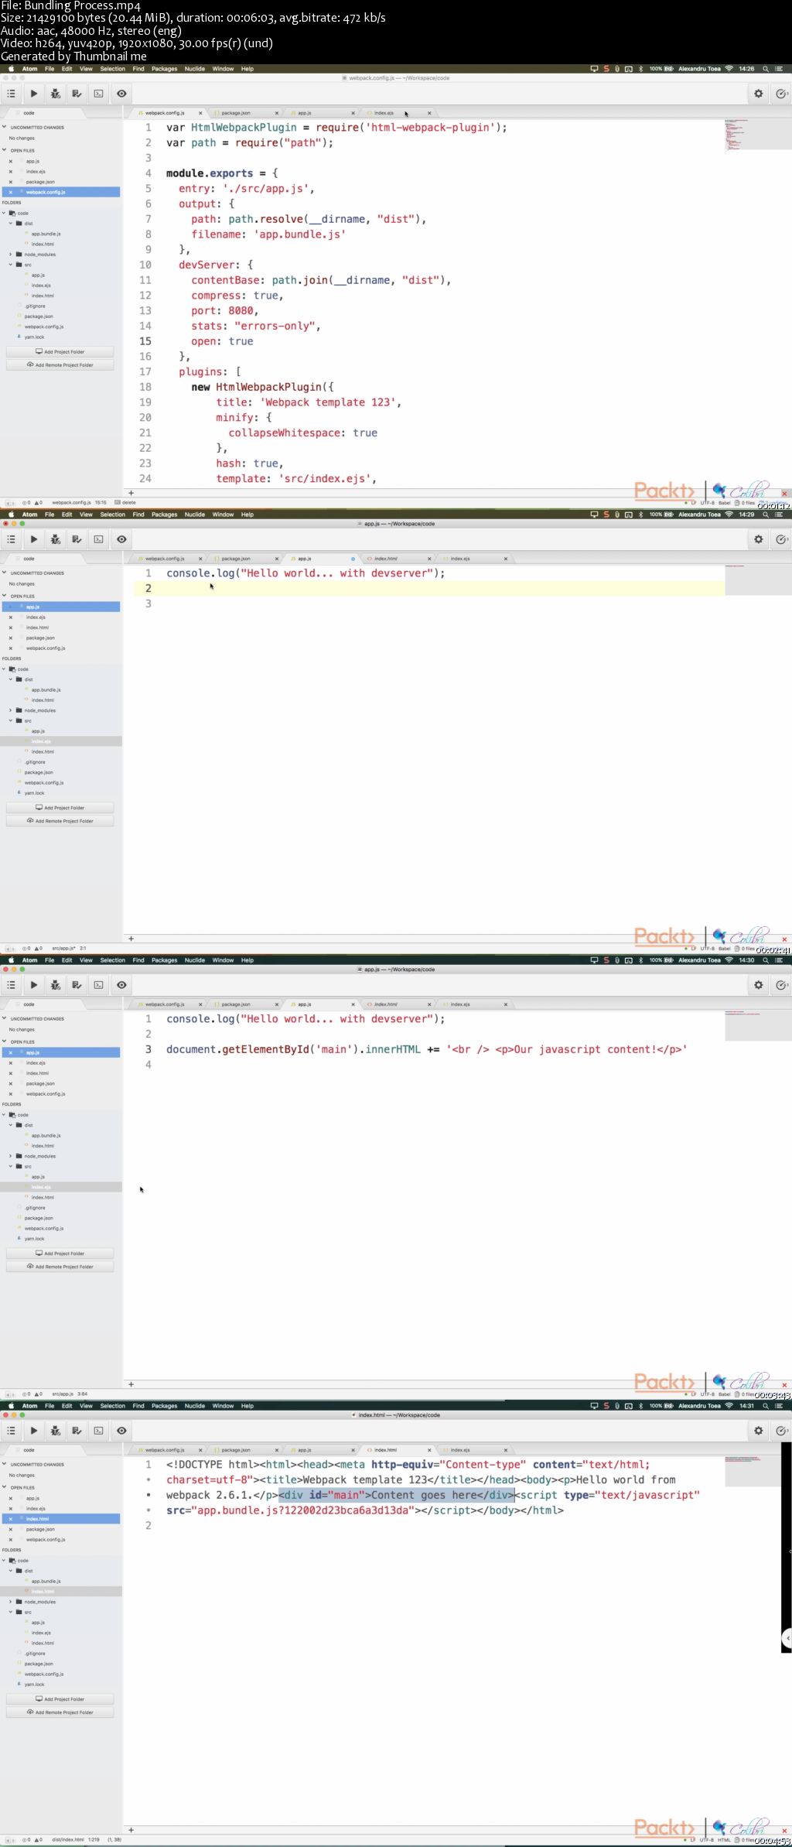The height and width of the screenshot is (1847, 792).
Task: Switch to index.ejs tab in 14:31 window
Action: point(461,1450)
